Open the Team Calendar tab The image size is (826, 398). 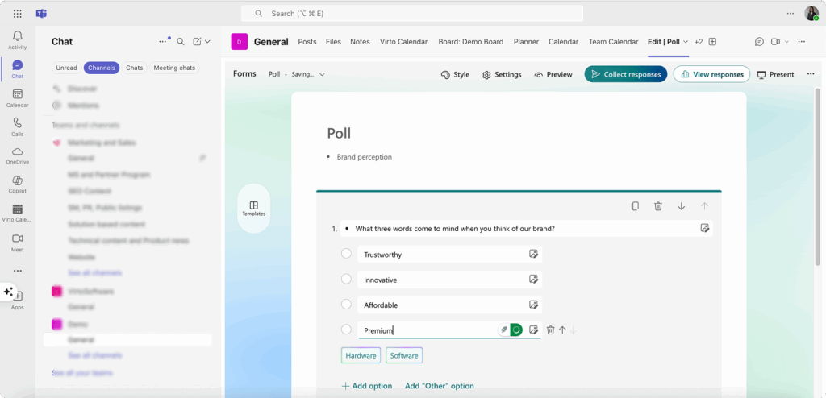click(x=613, y=42)
